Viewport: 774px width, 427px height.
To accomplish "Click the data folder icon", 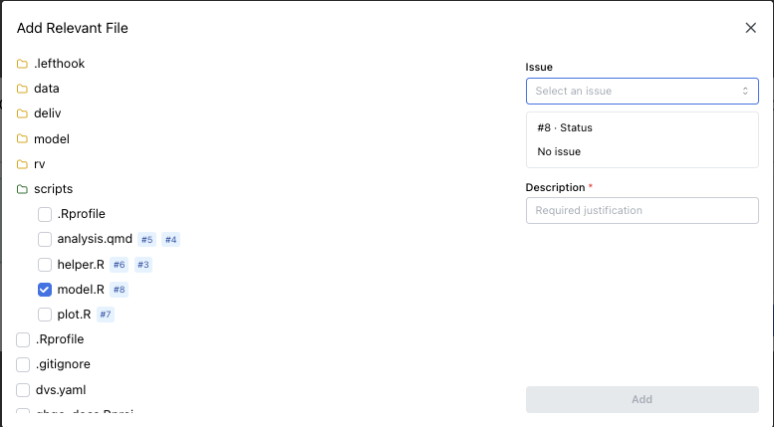I will click(x=22, y=89).
